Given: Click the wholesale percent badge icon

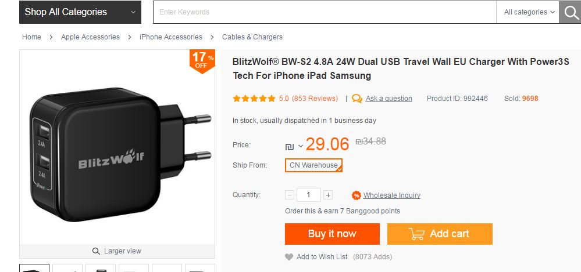Looking at the screenshot, I should tap(357, 195).
